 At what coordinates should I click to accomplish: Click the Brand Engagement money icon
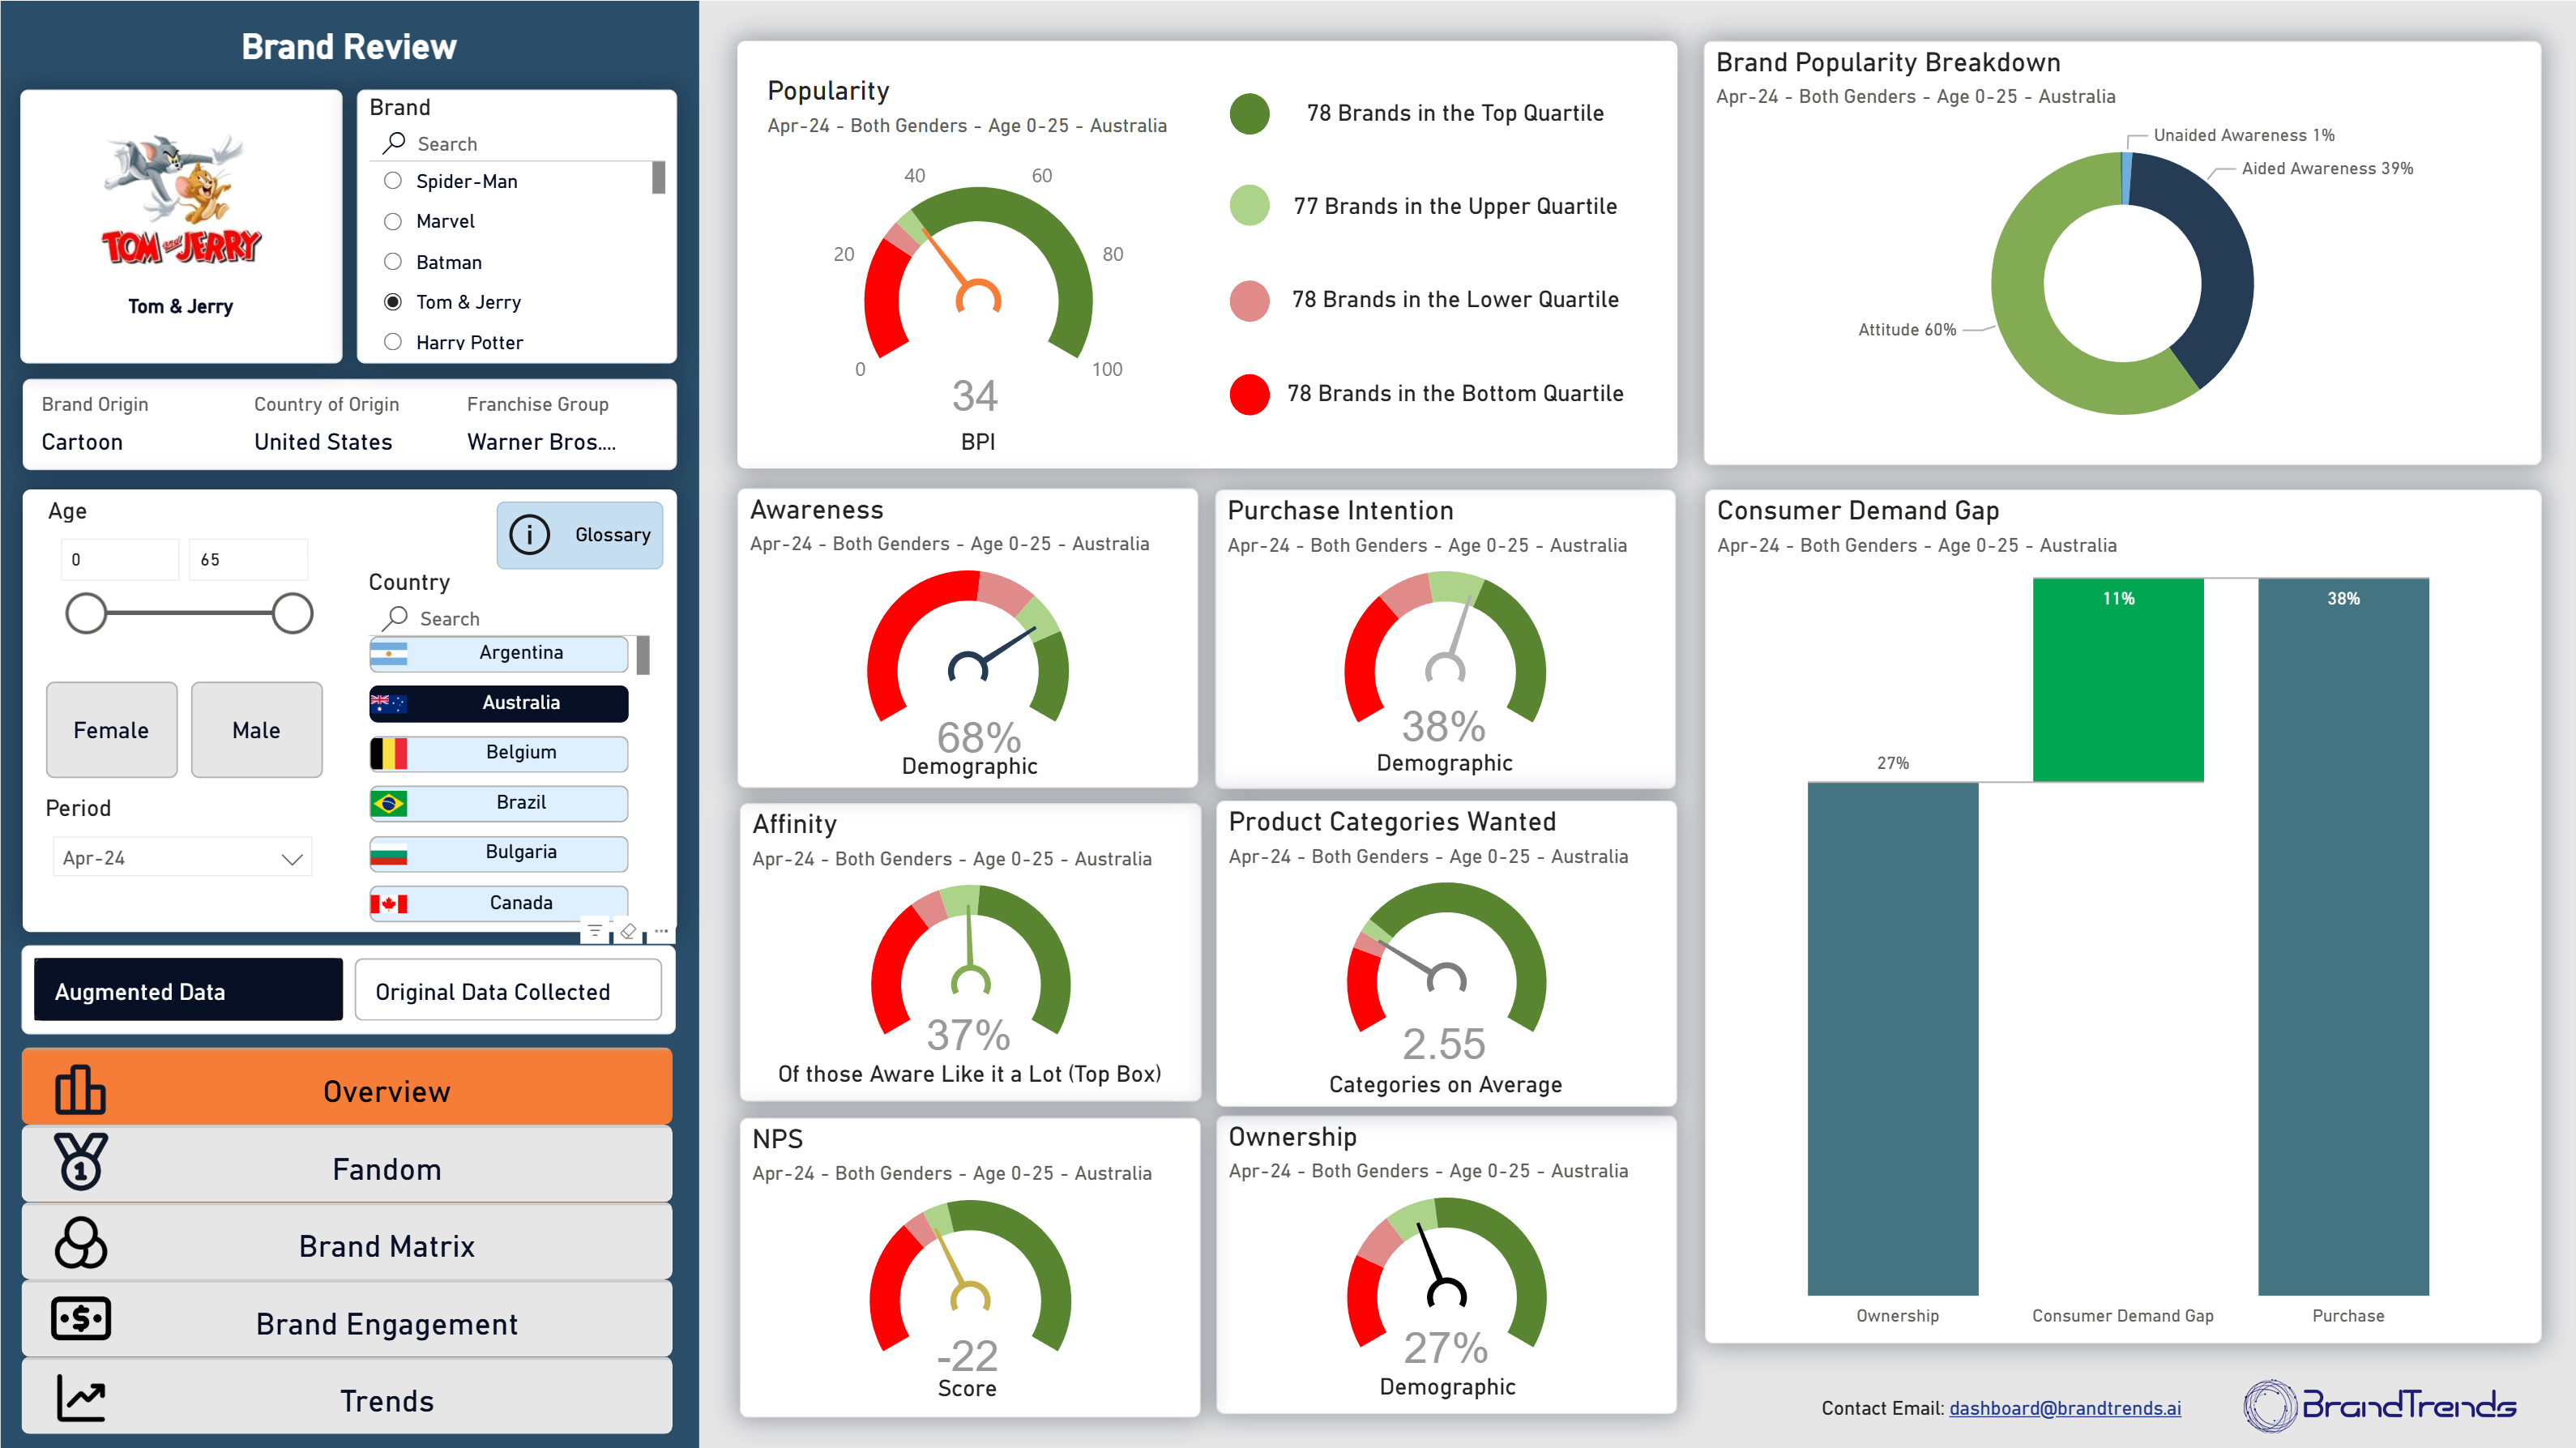pos(80,1319)
